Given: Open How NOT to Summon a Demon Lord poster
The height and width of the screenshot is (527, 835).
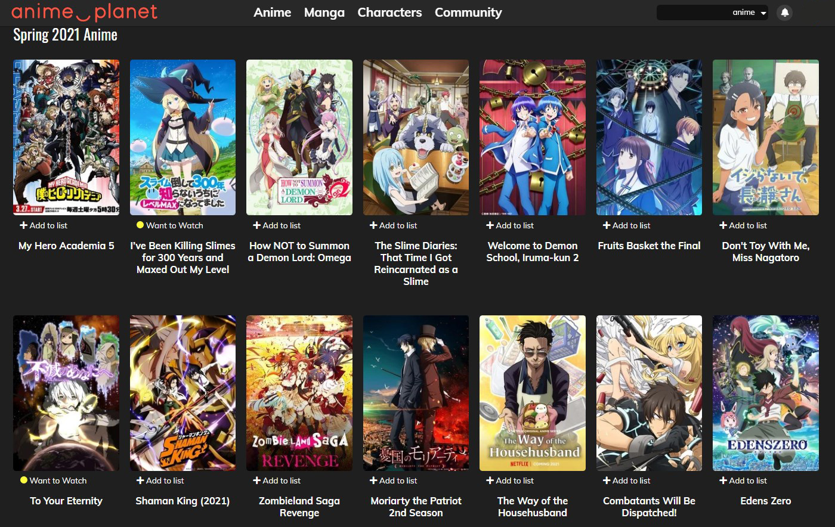Looking at the screenshot, I should click(299, 137).
